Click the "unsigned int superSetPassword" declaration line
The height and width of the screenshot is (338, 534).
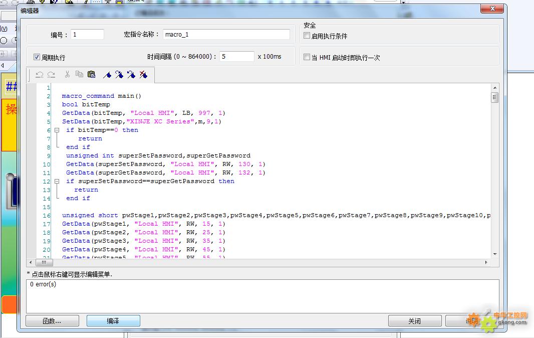pos(158,155)
